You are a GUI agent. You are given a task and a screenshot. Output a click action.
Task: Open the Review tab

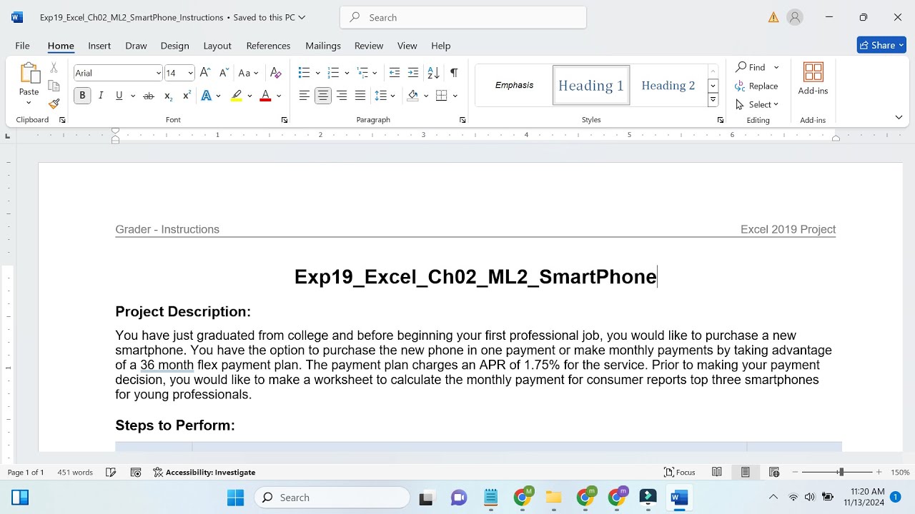pos(369,46)
